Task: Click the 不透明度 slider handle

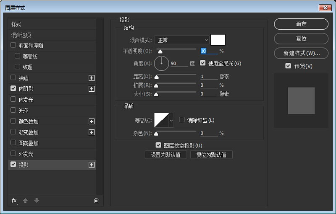Action: (160, 52)
